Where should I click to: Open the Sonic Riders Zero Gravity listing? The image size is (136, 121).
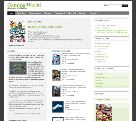tap(76, 54)
